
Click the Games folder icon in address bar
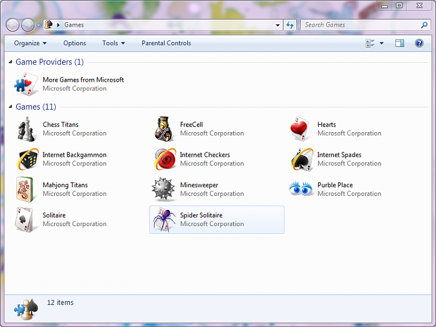[48, 24]
